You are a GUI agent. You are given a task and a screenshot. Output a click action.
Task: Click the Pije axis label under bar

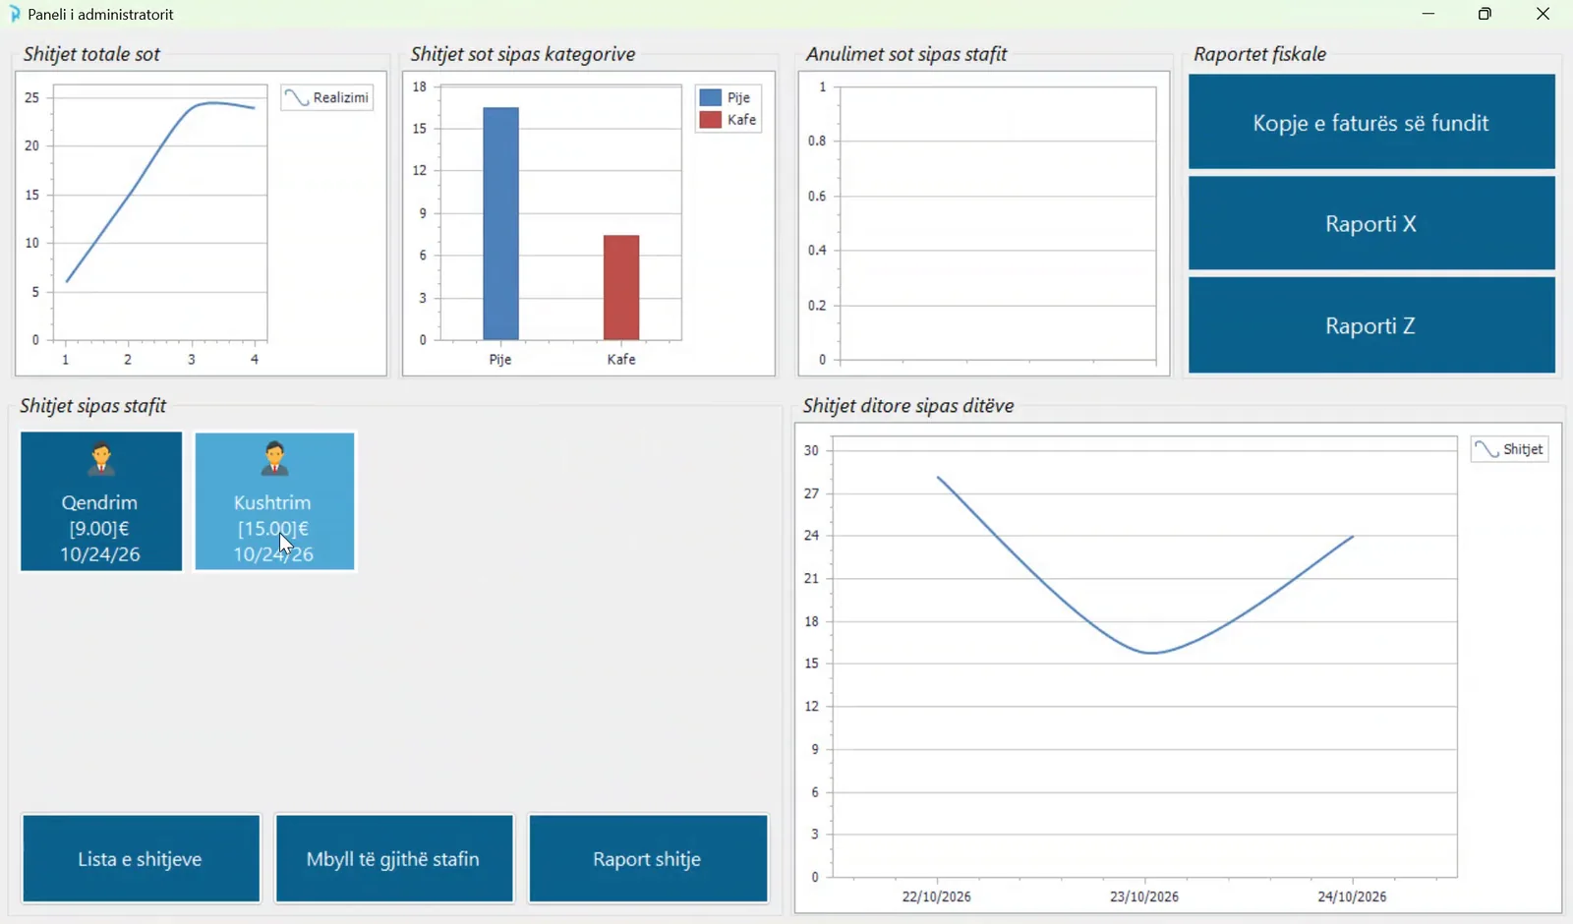pos(500,359)
